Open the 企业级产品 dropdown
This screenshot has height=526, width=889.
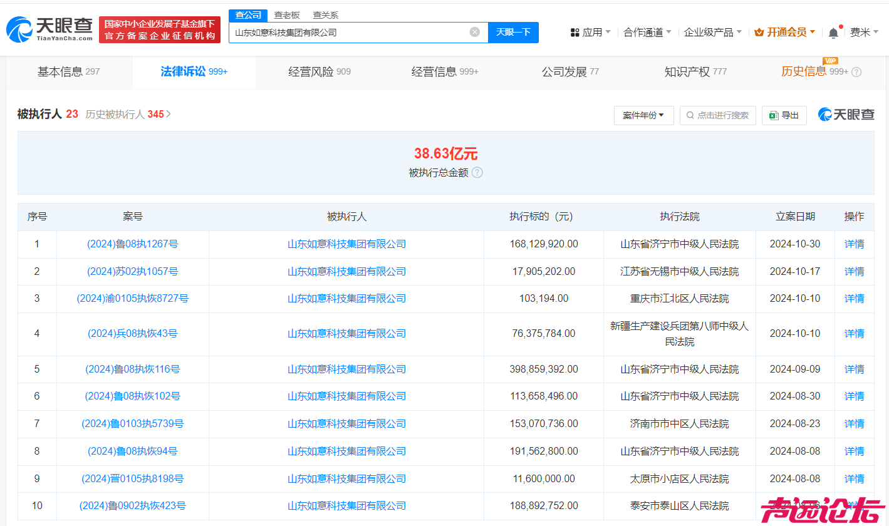point(739,32)
